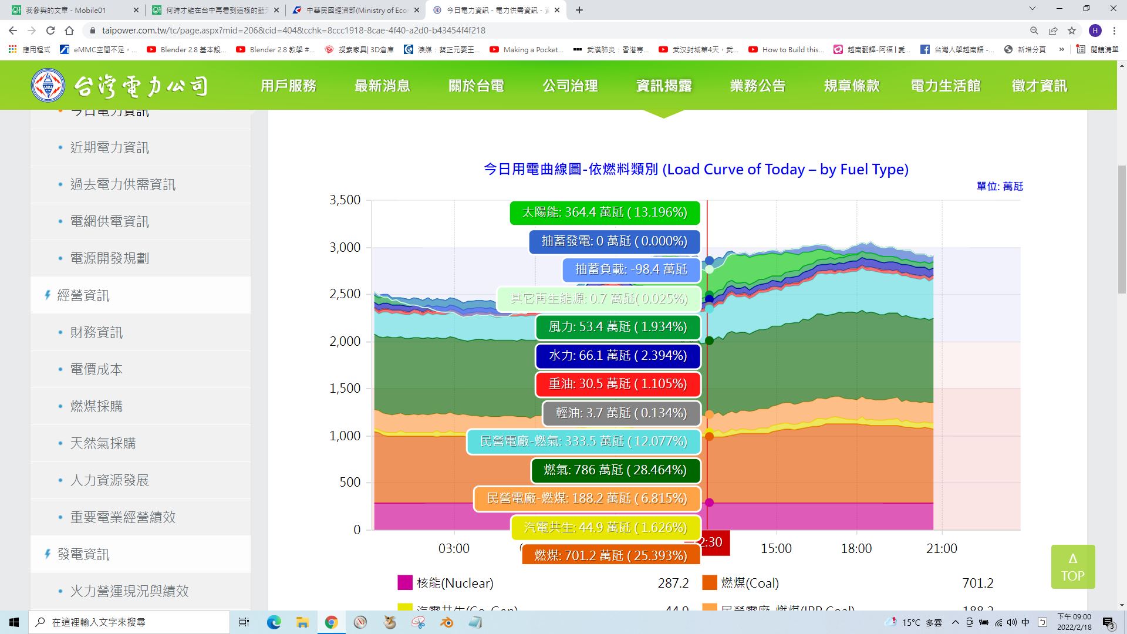Share this page via the share icon

coord(1053,31)
